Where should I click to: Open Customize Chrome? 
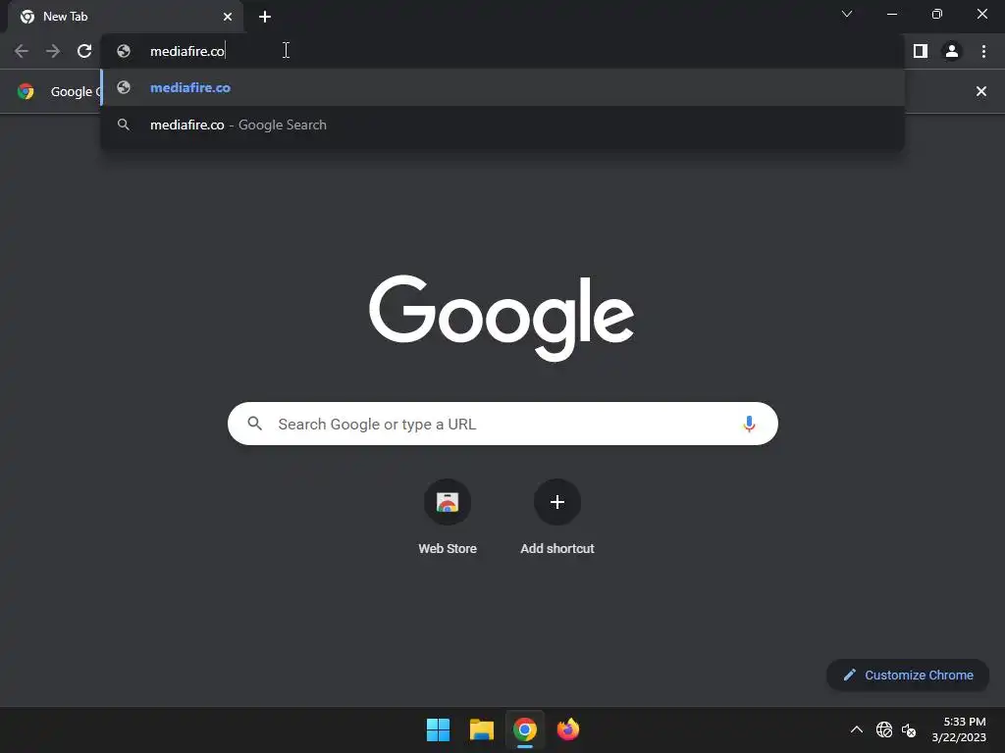pos(908,675)
